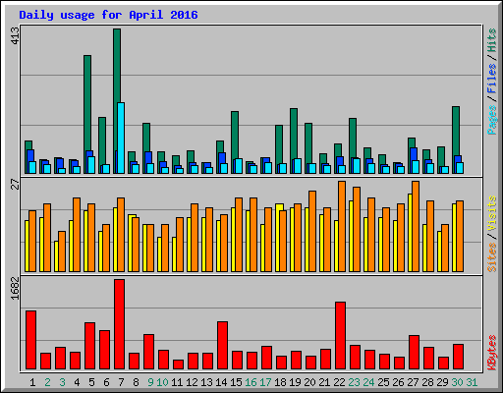This screenshot has height=393, width=503.
Task: Click green day label 17 on x-axis
Action: (x=265, y=382)
